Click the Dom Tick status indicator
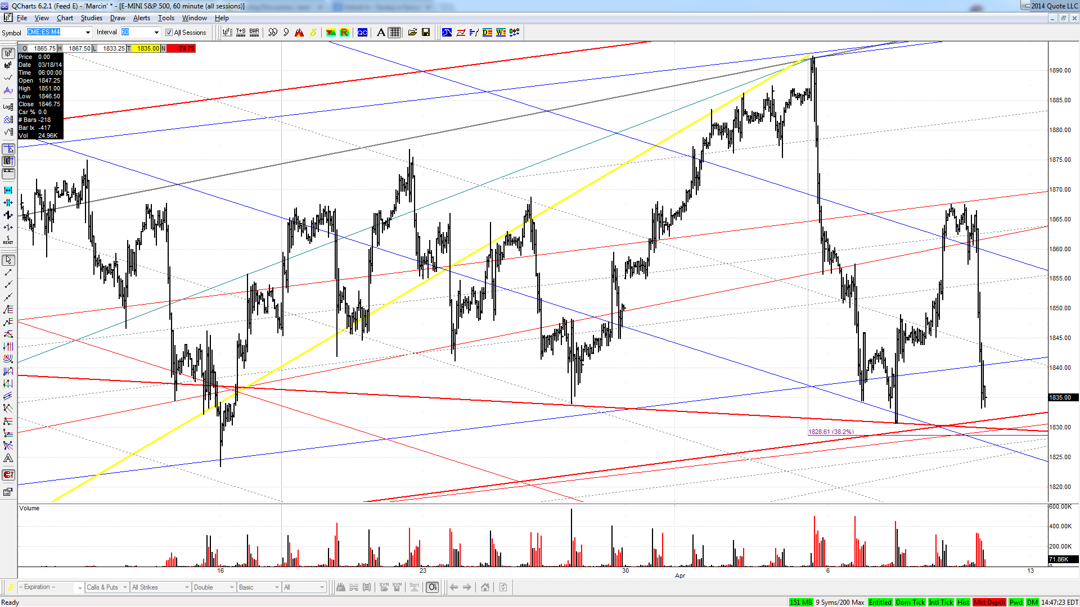This screenshot has height=607, width=1080. pos(910,603)
